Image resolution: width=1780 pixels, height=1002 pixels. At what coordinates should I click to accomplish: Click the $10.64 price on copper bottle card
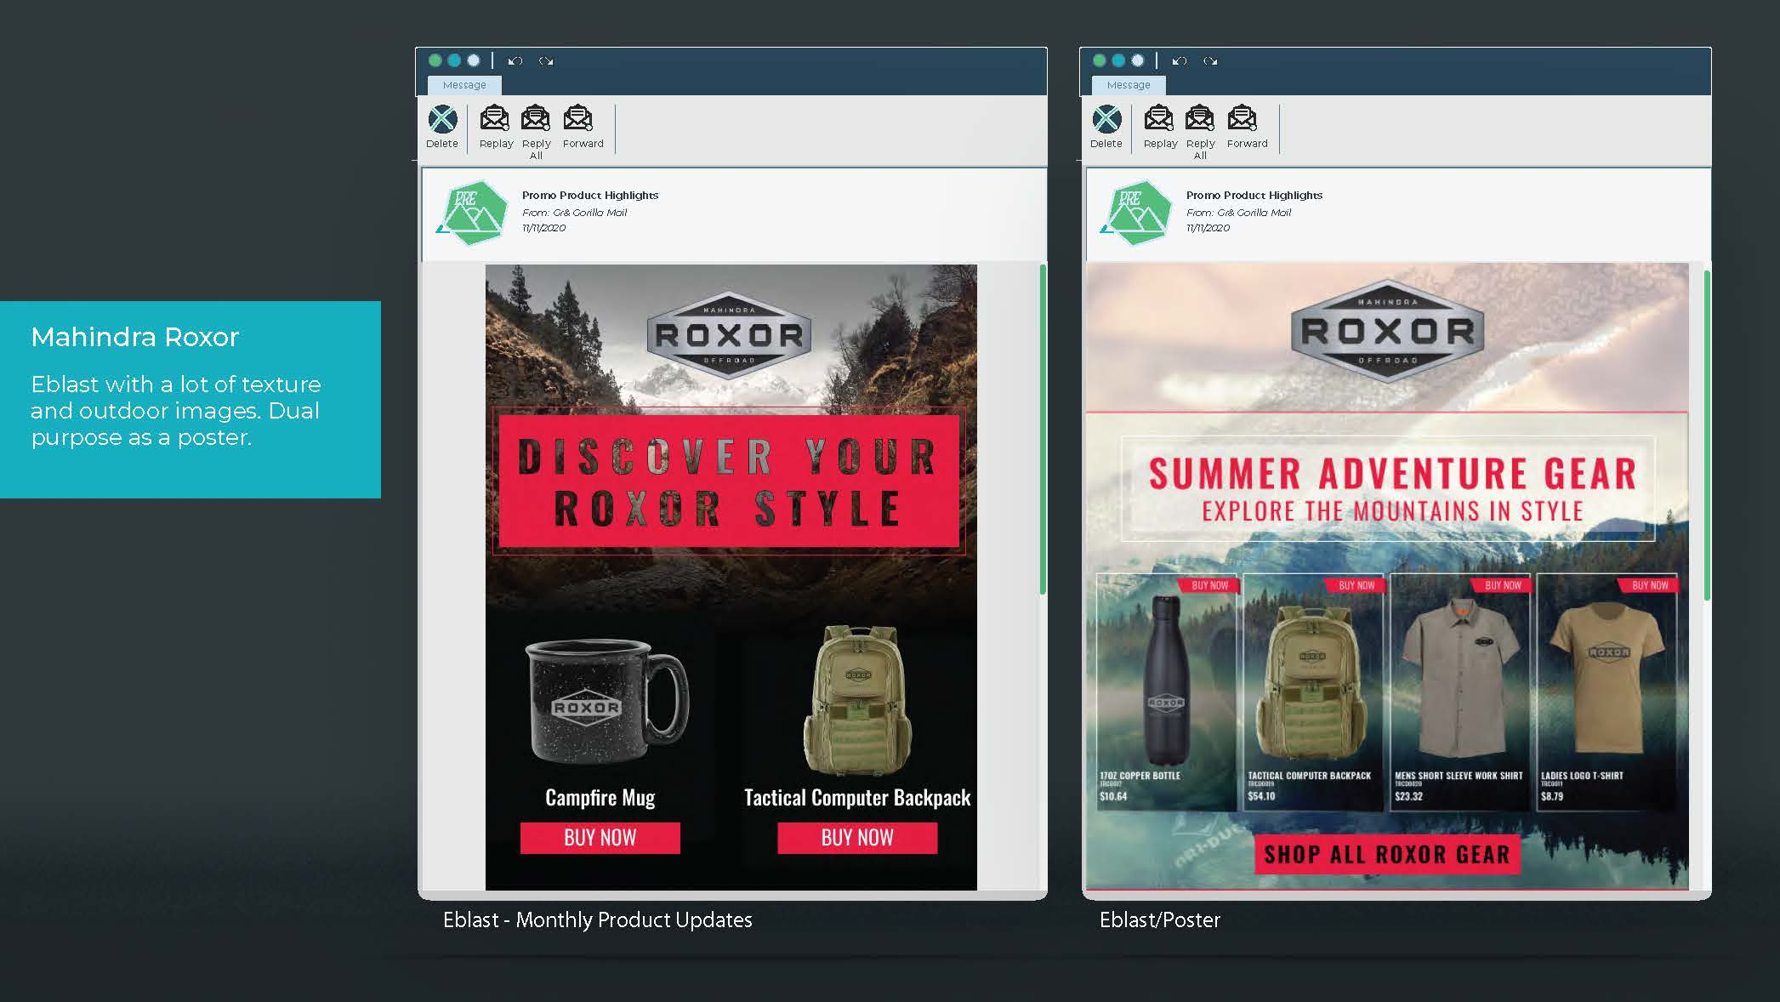point(1113,796)
